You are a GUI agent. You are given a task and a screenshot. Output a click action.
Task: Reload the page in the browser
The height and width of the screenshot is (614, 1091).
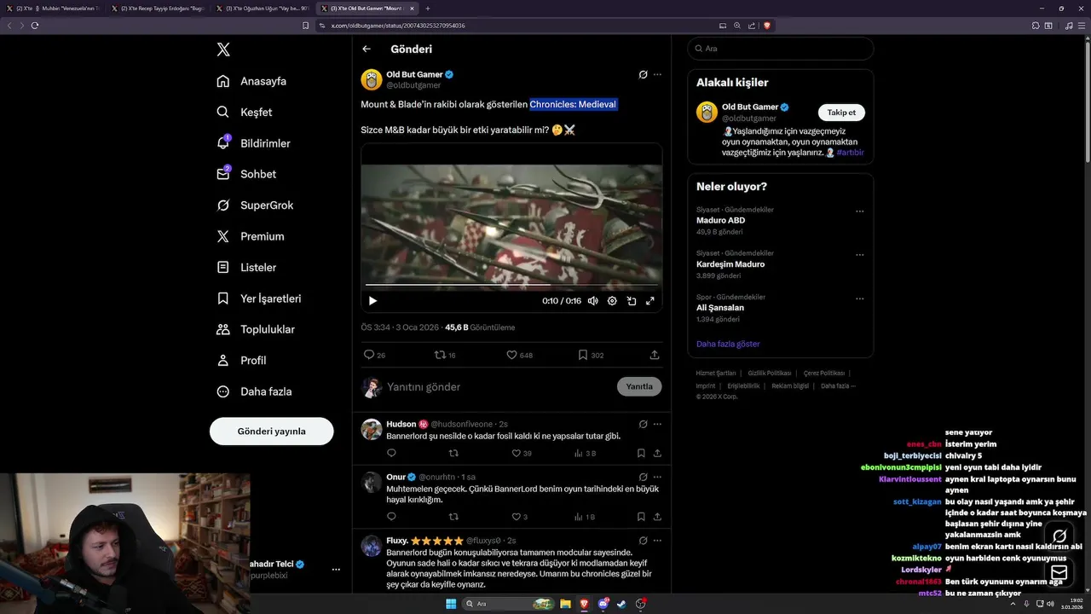coord(35,26)
